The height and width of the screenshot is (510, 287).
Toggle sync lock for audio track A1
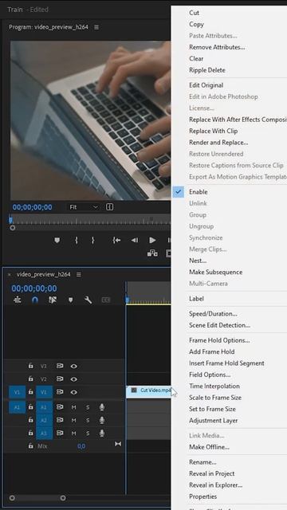(x=60, y=407)
